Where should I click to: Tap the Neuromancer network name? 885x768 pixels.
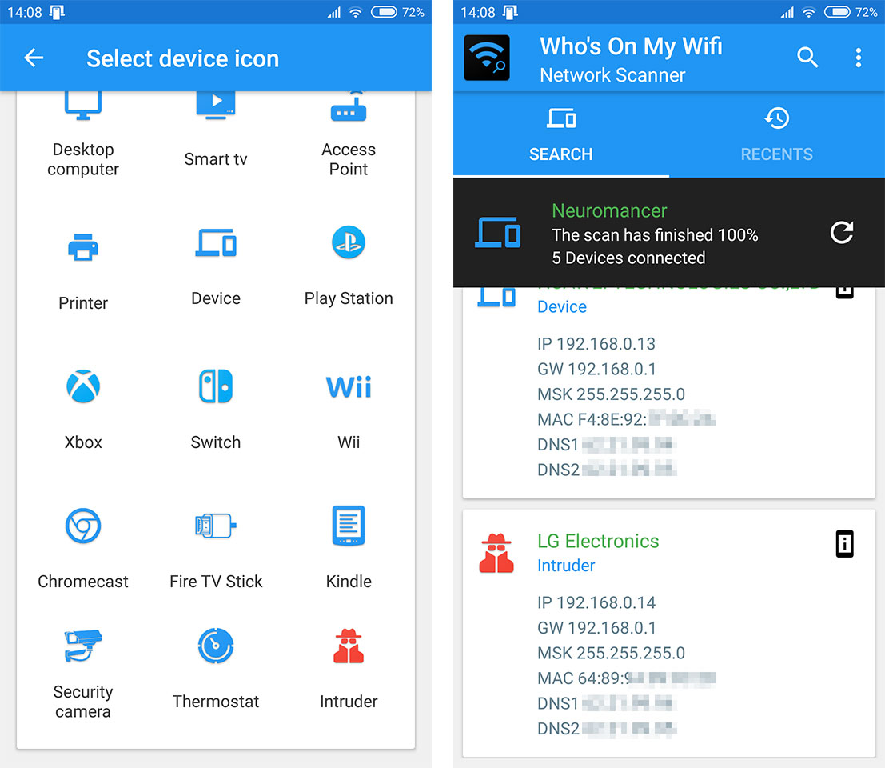609,210
